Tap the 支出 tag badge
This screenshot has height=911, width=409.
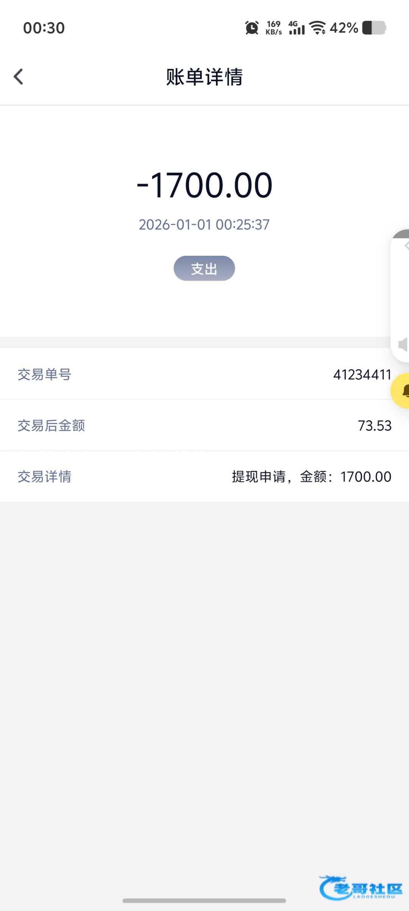[x=204, y=268]
